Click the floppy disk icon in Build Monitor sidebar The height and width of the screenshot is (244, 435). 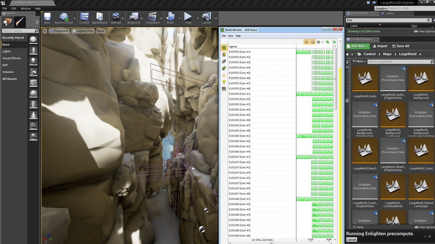click(224, 89)
